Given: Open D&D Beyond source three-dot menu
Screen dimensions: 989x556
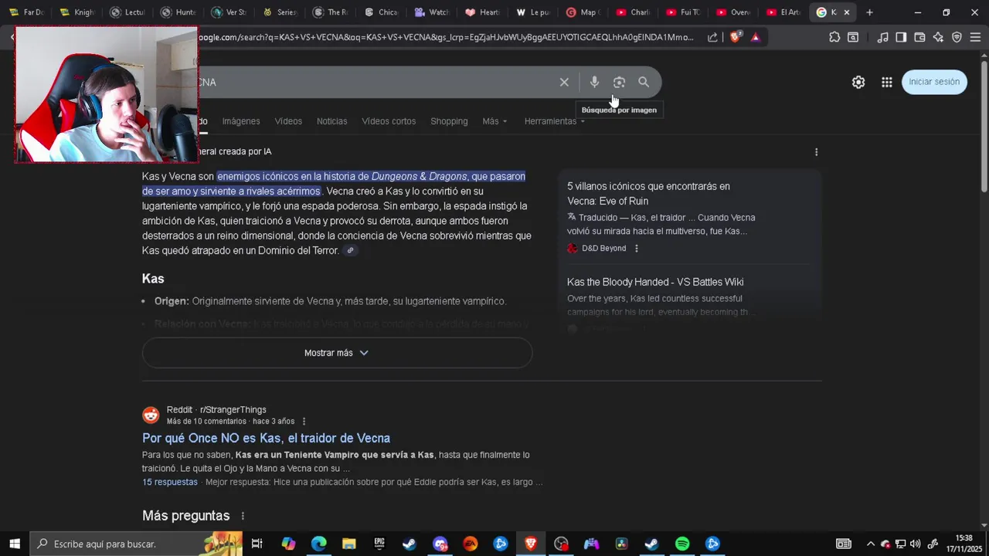Looking at the screenshot, I should pos(637,249).
